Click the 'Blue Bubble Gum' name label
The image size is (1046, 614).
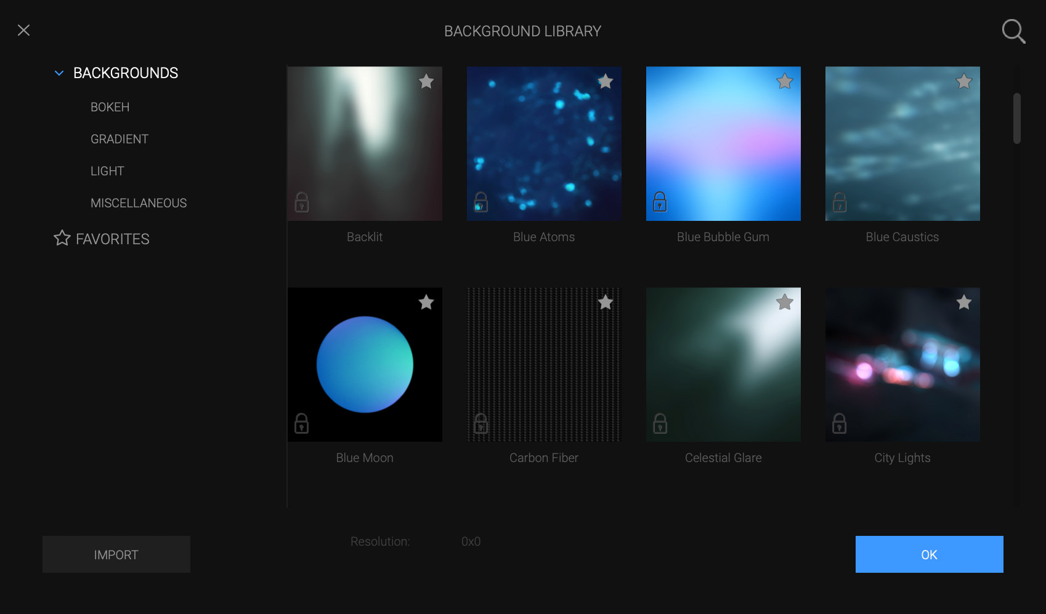click(x=723, y=237)
